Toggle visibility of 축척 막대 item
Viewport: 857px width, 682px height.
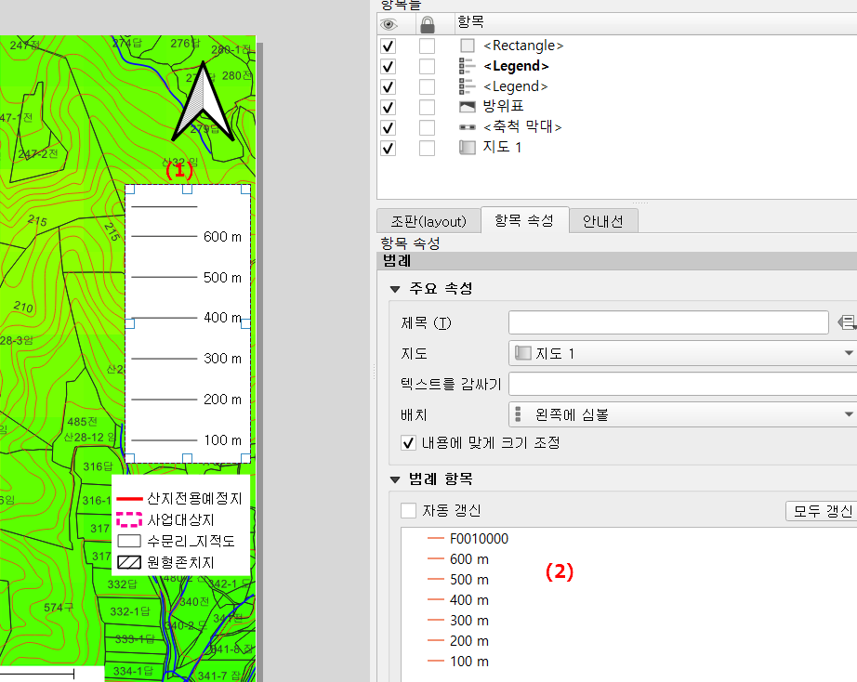tap(388, 128)
